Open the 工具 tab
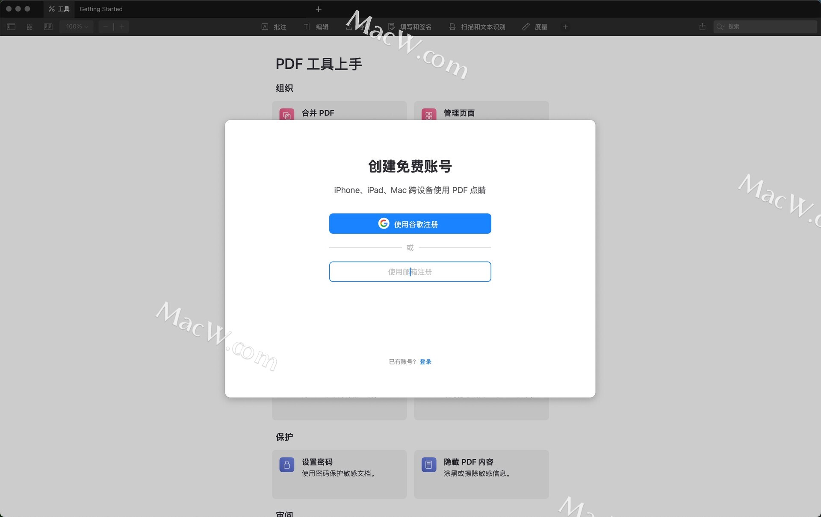Viewport: 821px width, 517px height. 59,9
